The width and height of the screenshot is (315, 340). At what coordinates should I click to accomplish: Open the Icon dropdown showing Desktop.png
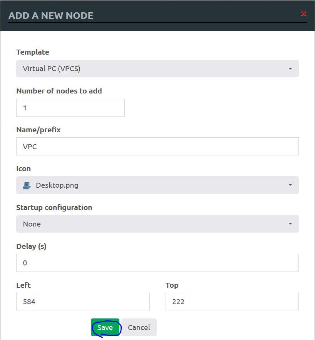(157, 185)
